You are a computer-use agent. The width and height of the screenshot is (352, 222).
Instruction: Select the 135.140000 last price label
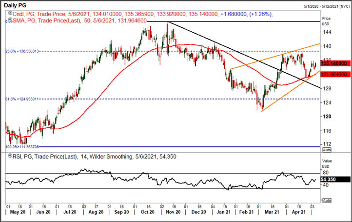pos(335,63)
